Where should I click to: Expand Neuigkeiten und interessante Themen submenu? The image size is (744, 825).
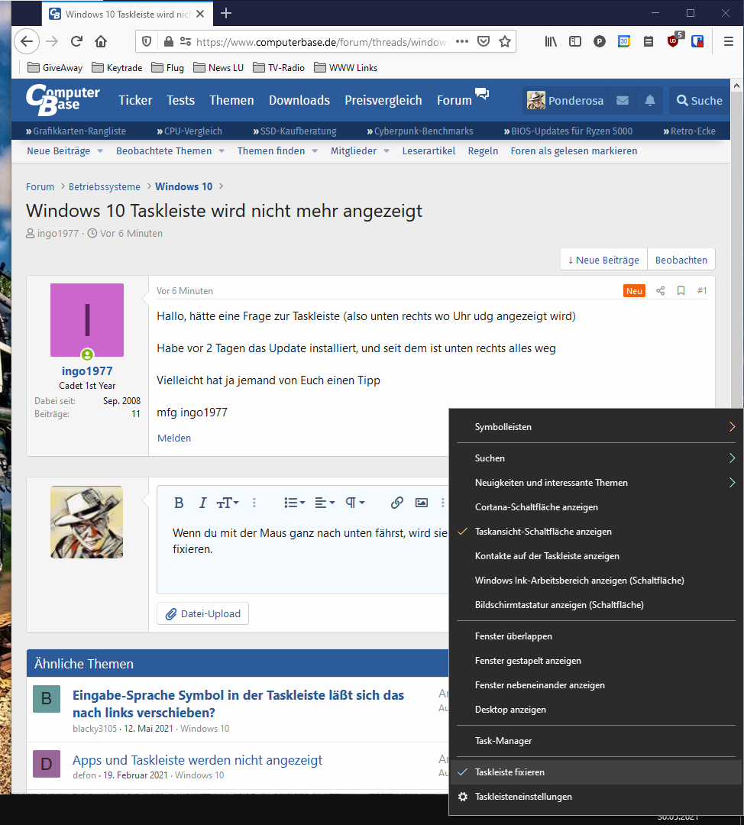[x=596, y=483]
